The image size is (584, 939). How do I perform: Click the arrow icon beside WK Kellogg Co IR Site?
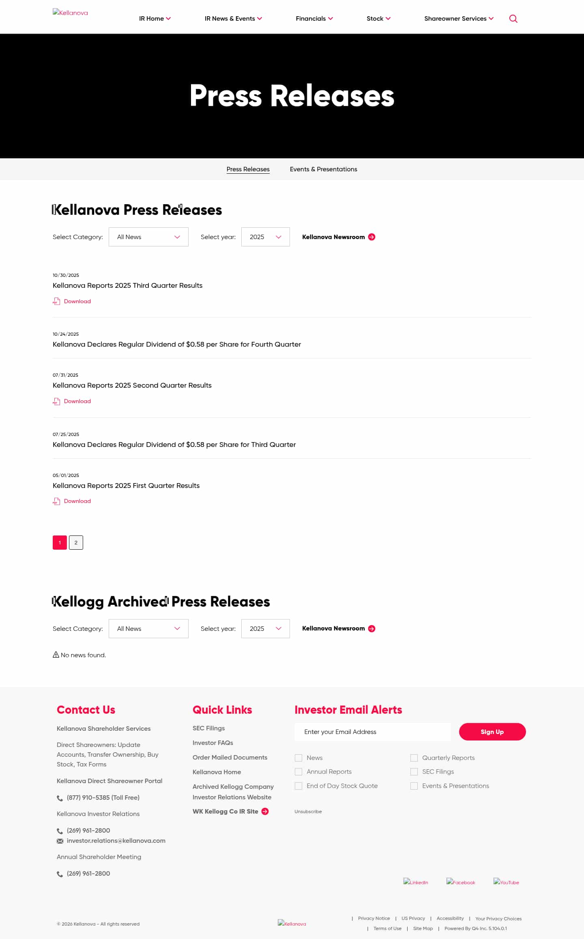coord(265,811)
